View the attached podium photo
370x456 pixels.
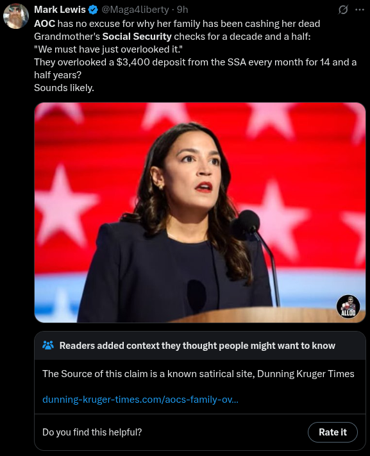click(200, 212)
